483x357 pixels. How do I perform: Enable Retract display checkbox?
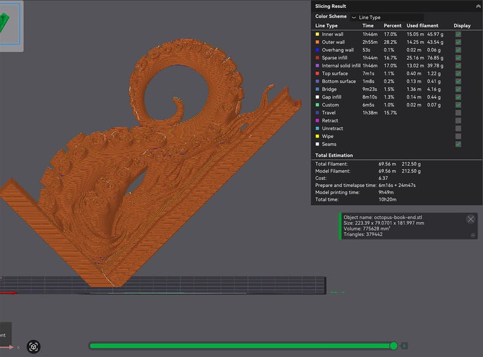tap(458, 121)
